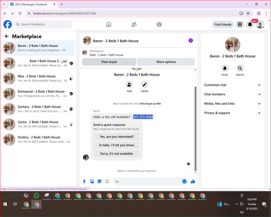Open the Zachary conversation

point(38,109)
